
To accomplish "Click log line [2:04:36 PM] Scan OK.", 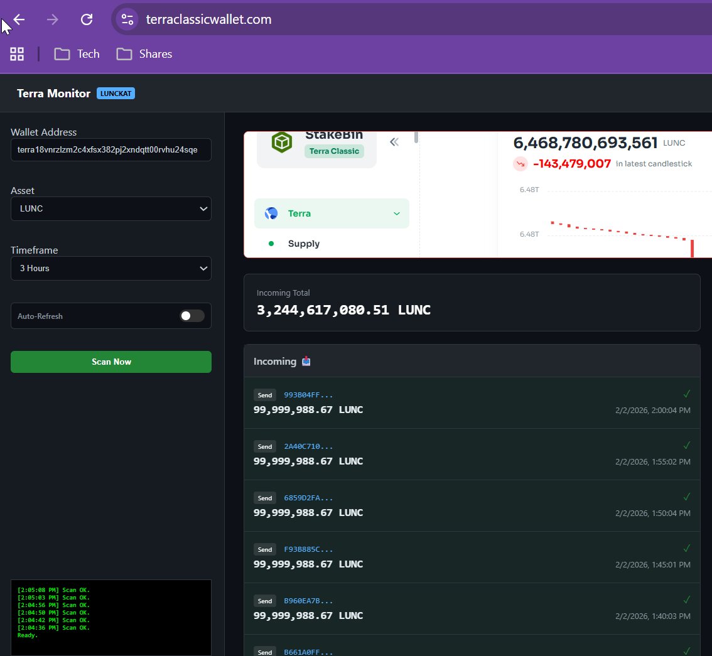I will [53, 628].
